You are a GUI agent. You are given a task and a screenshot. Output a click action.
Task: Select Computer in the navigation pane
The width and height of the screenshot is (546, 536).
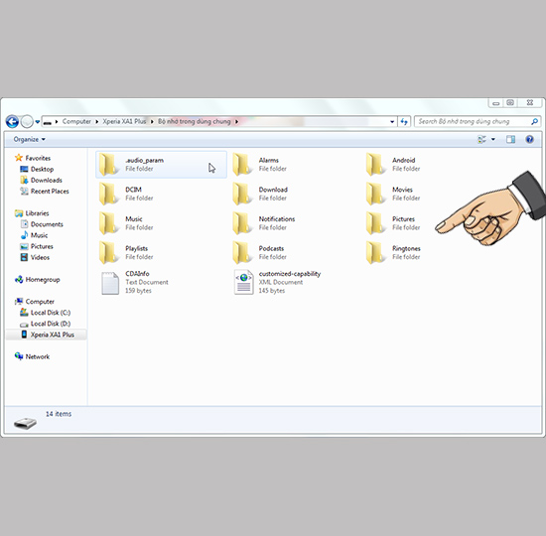click(40, 302)
